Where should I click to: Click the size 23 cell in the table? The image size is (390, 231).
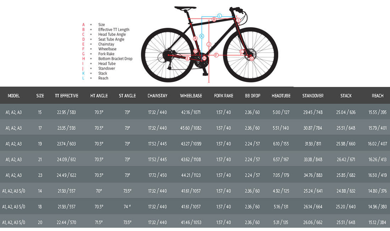pos(40,175)
